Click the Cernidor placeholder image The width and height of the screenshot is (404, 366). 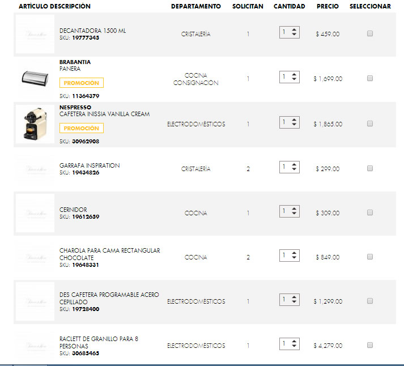tap(35, 213)
